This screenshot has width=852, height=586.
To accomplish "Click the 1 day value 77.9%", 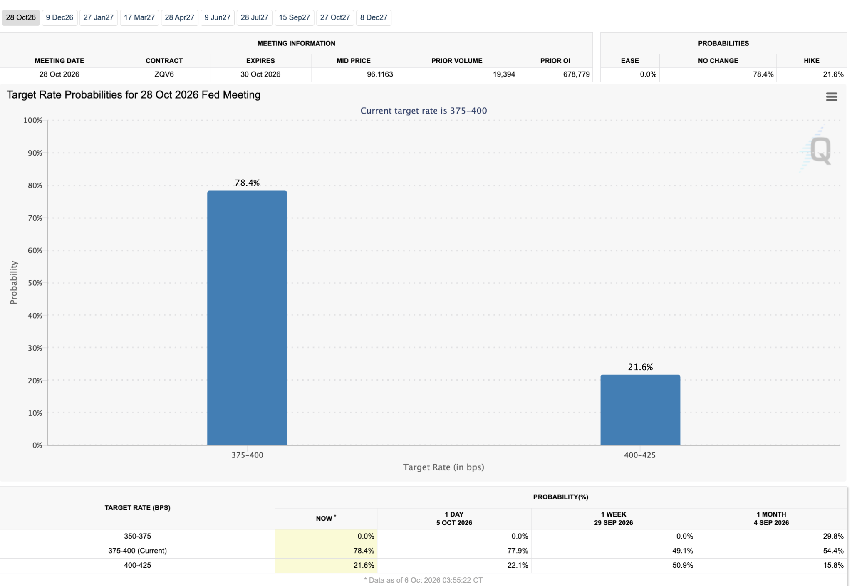I will coord(518,551).
